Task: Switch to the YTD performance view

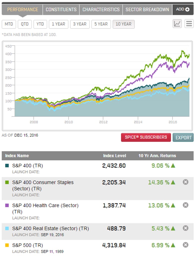Action: [40, 24]
